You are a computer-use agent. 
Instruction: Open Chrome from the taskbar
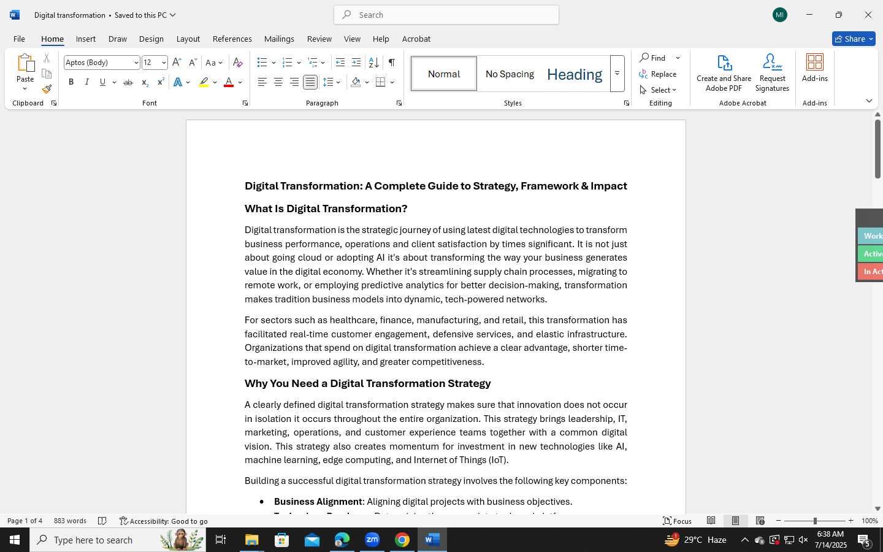pos(402,540)
